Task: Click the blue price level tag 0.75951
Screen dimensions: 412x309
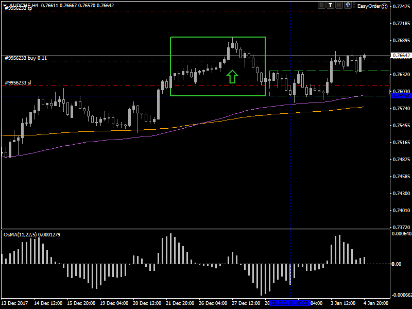Action: click(401, 96)
